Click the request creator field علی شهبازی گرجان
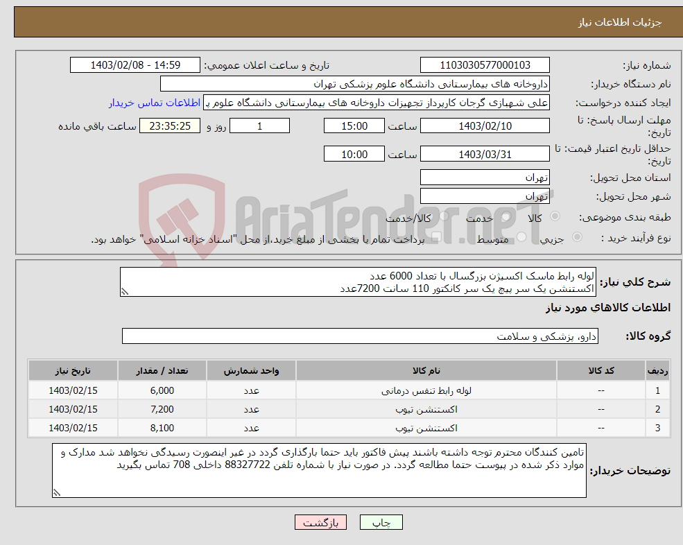The height and width of the screenshot is (545, 683). 377,103
